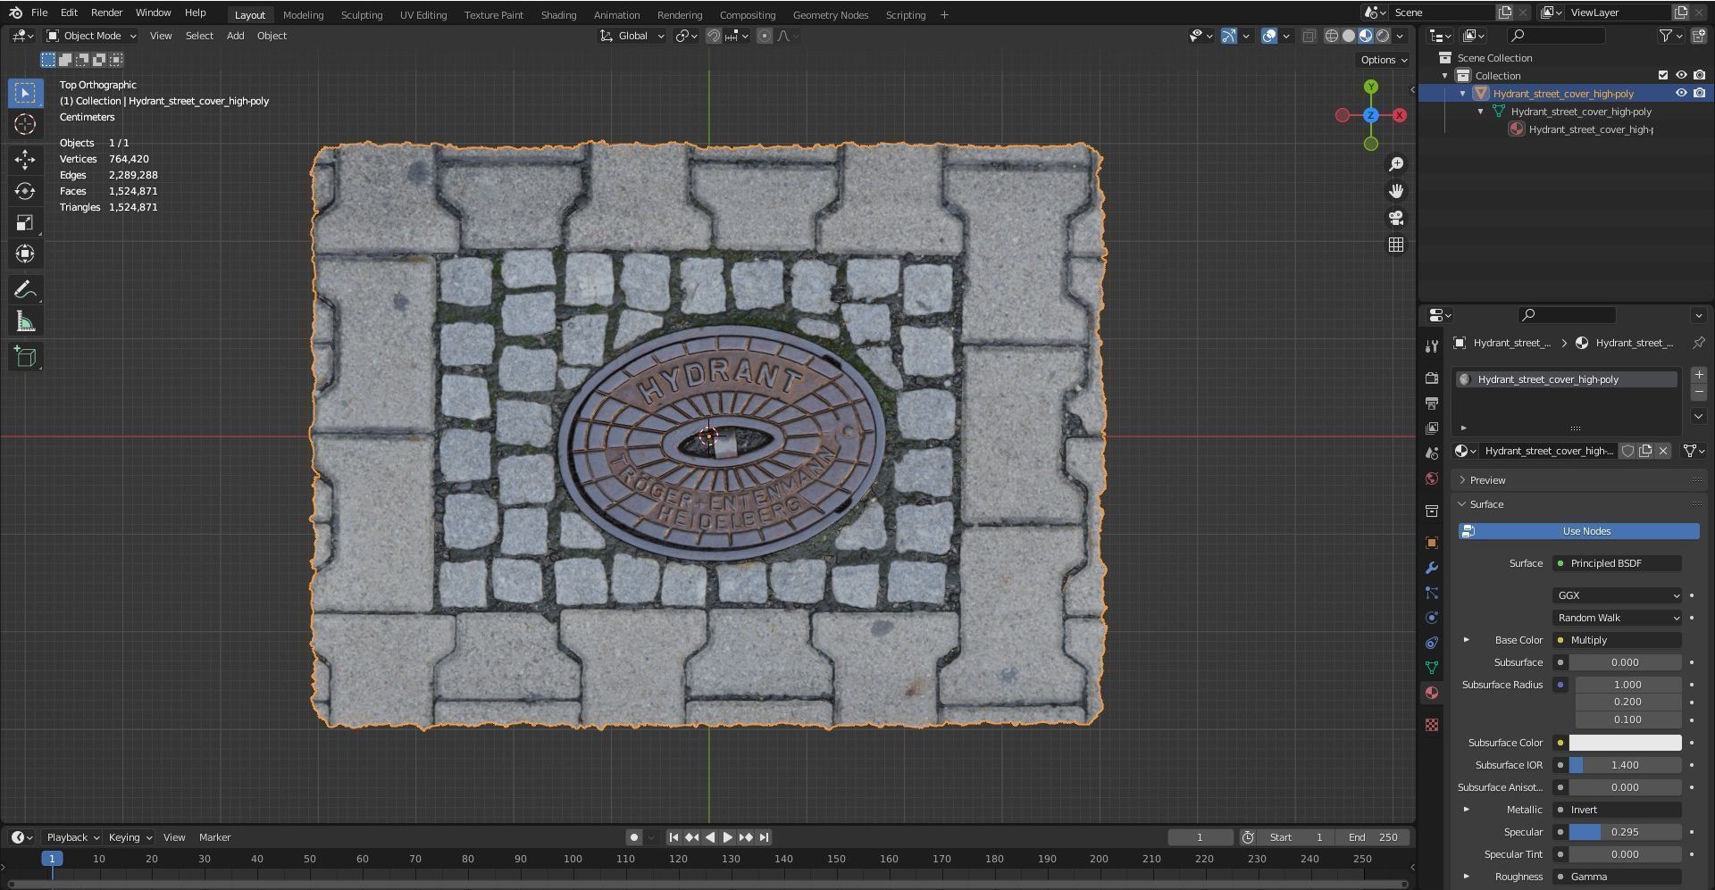Open the Texture properties tab
The width and height of the screenshot is (1715, 890).
click(x=1432, y=725)
